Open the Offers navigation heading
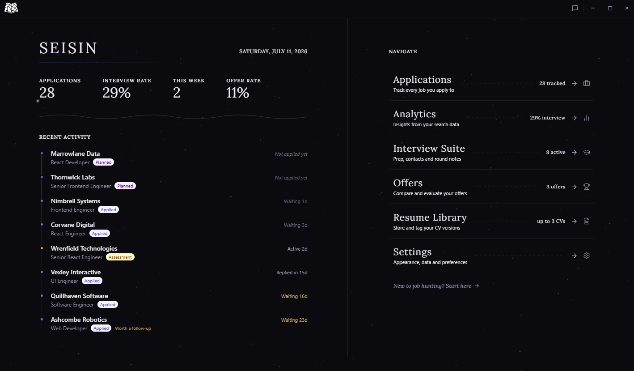 408,183
